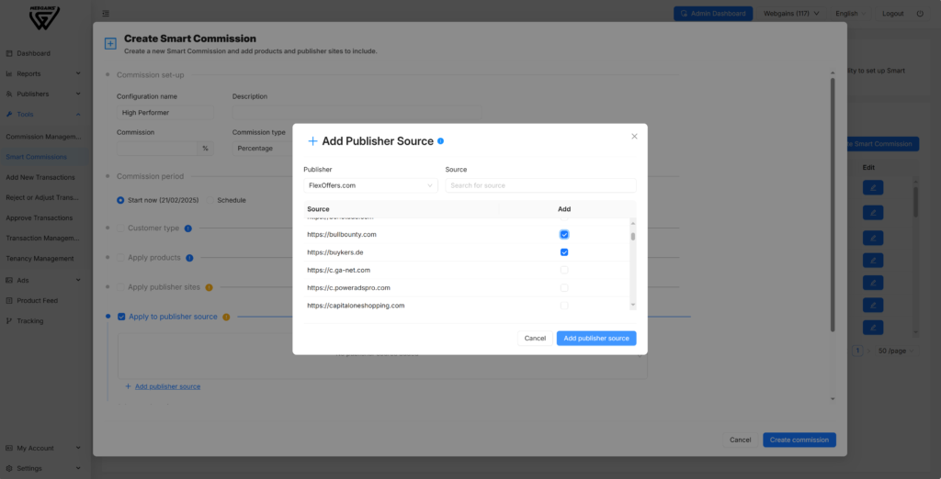
Task: Click the Add publisher source button
Action: click(596, 338)
